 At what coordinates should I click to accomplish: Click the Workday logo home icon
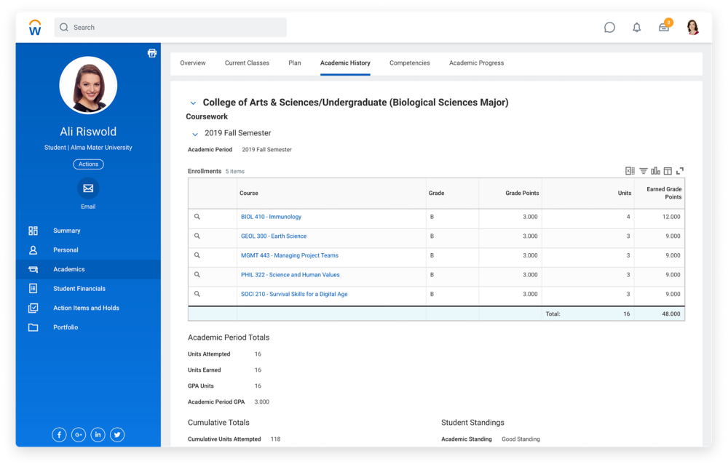(x=35, y=28)
